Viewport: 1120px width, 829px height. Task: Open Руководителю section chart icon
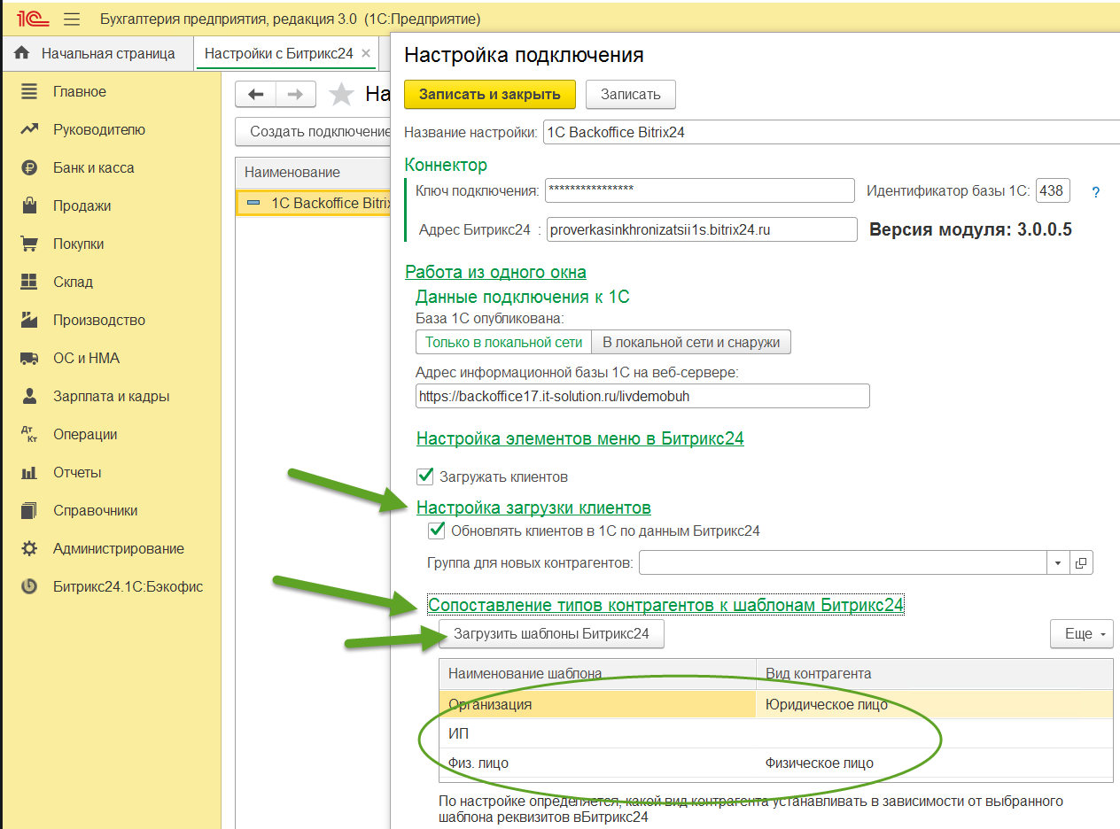[29, 129]
